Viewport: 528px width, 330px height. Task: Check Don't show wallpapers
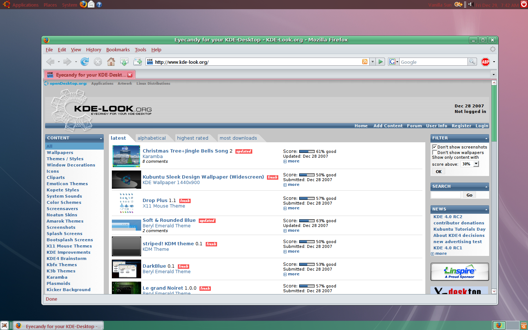pyautogui.click(x=434, y=152)
